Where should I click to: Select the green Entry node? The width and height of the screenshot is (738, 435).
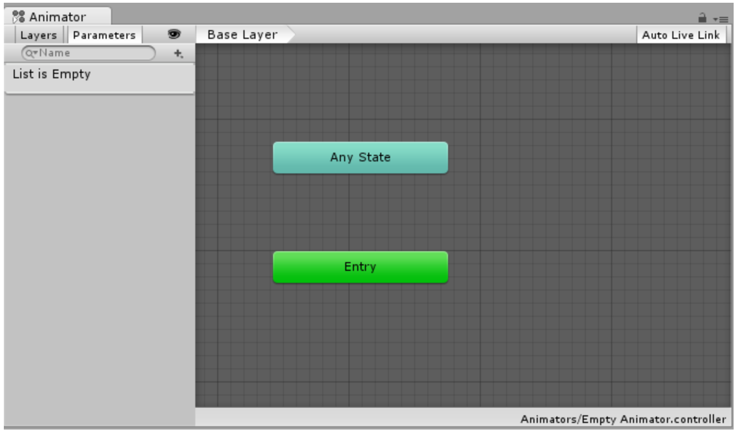click(360, 267)
